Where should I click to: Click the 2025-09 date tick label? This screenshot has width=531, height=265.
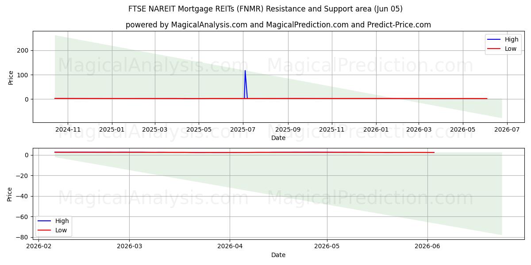coord(288,130)
